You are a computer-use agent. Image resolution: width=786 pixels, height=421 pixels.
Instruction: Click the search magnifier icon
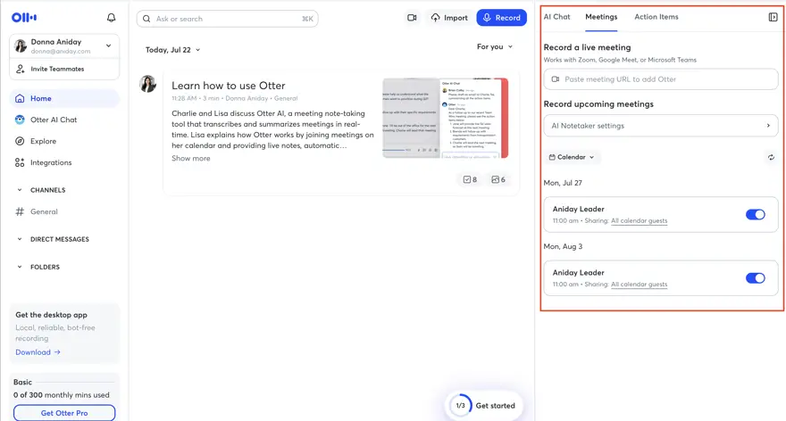146,19
